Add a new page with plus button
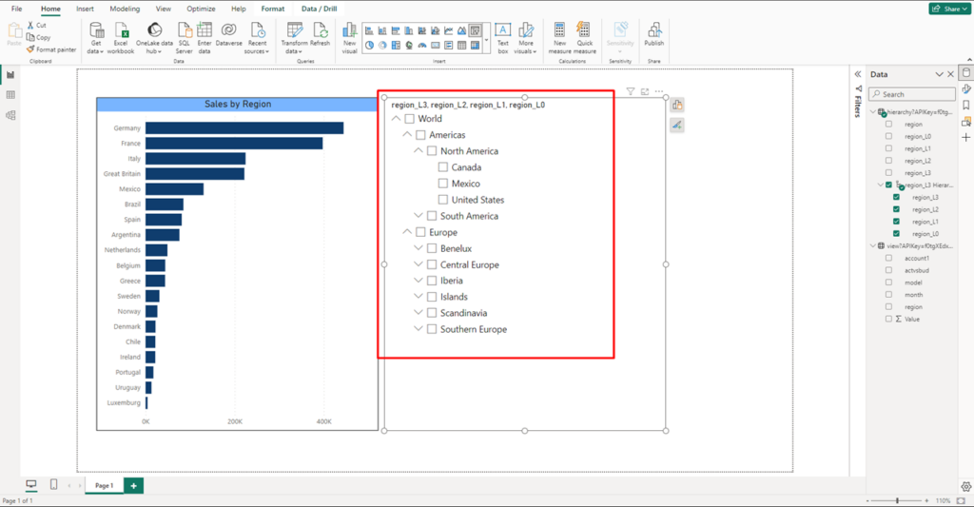Viewport: 974px width, 507px height. (133, 486)
